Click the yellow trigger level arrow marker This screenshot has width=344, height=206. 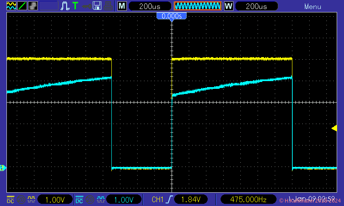click(x=334, y=128)
